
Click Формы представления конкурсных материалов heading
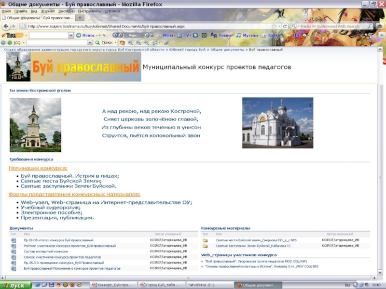click(74, 195)
